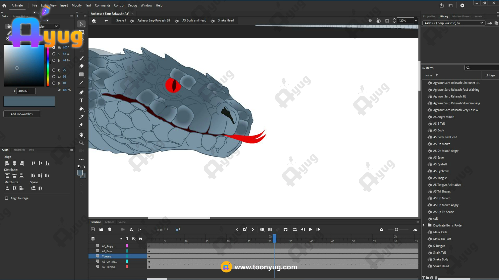Expand the Duplicate Items Folder
The width and height of the screenshot is (499, 280).
(x=424, y=225)
